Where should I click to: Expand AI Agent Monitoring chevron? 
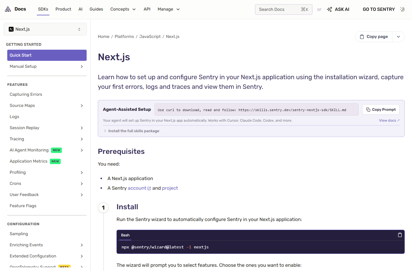pyautogui.click(x=82, y=150)
